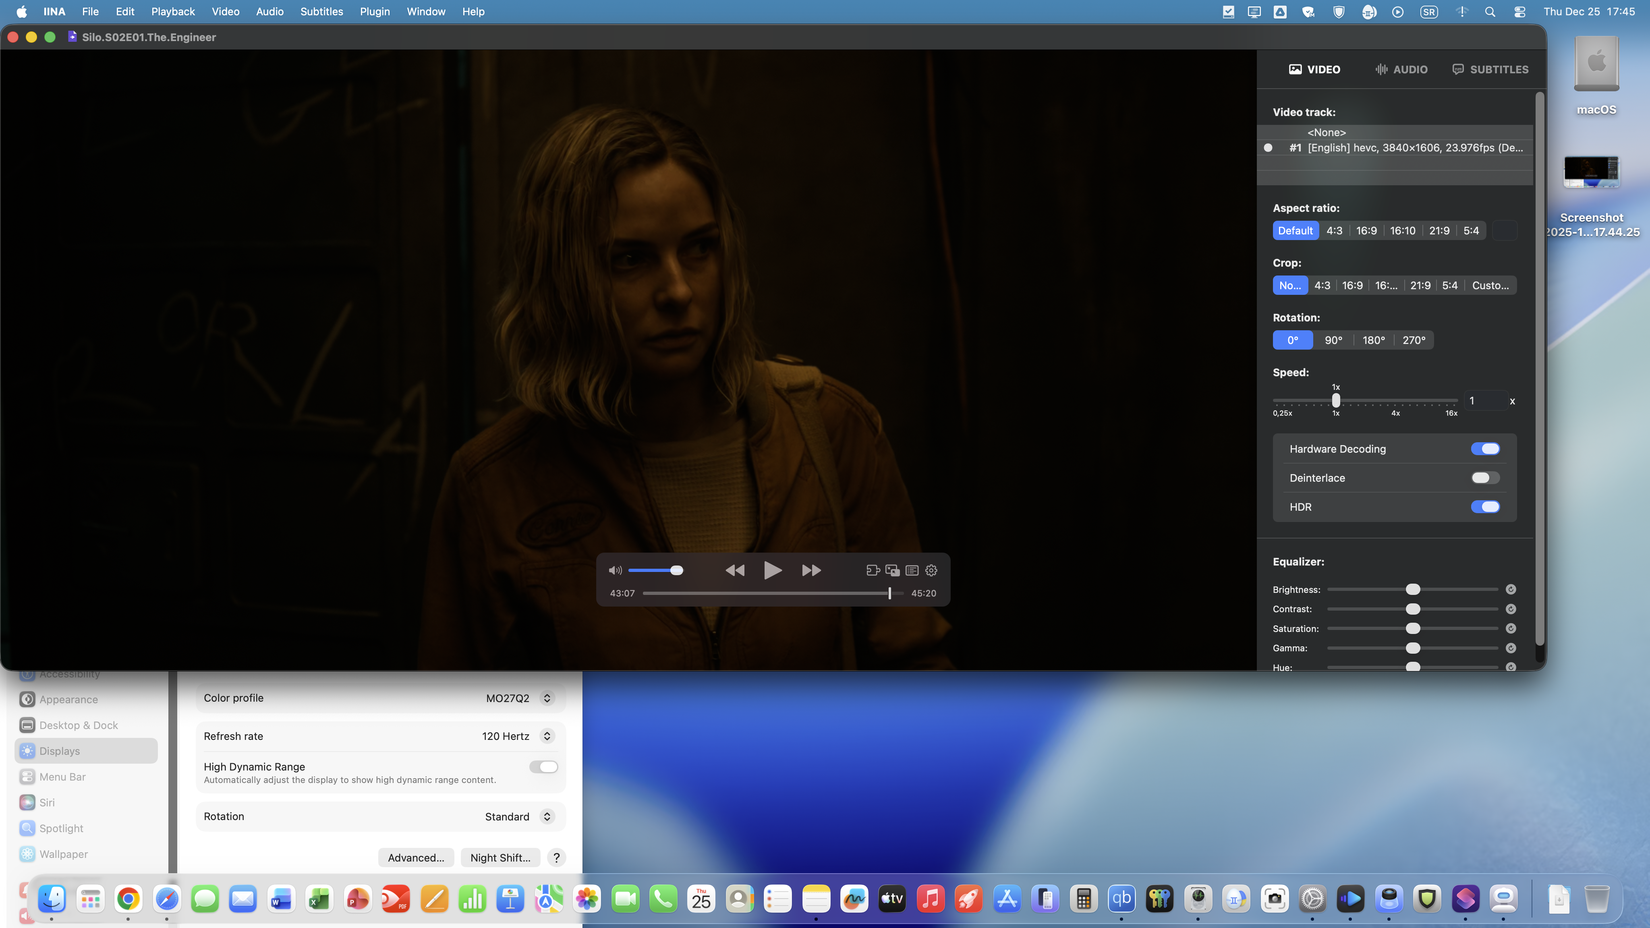Screen dimensions: 1650x928
Task: Open the display Rotation dropdown
Action: 546,816
